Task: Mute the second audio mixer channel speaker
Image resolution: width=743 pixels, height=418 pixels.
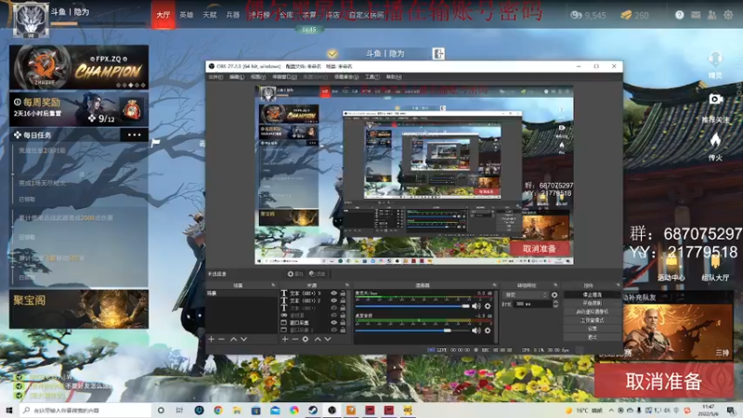Action: [x=476, y=331]
